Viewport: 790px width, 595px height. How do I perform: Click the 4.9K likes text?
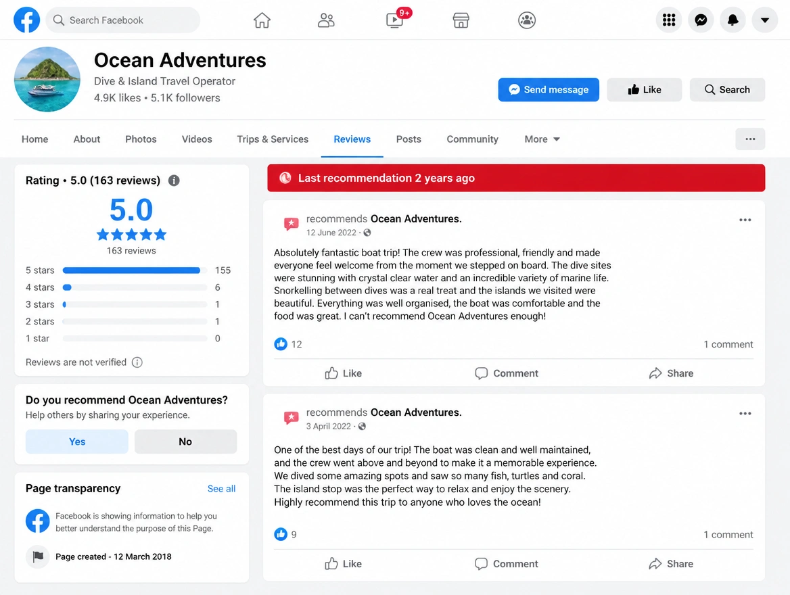click(x=118, y=98)
